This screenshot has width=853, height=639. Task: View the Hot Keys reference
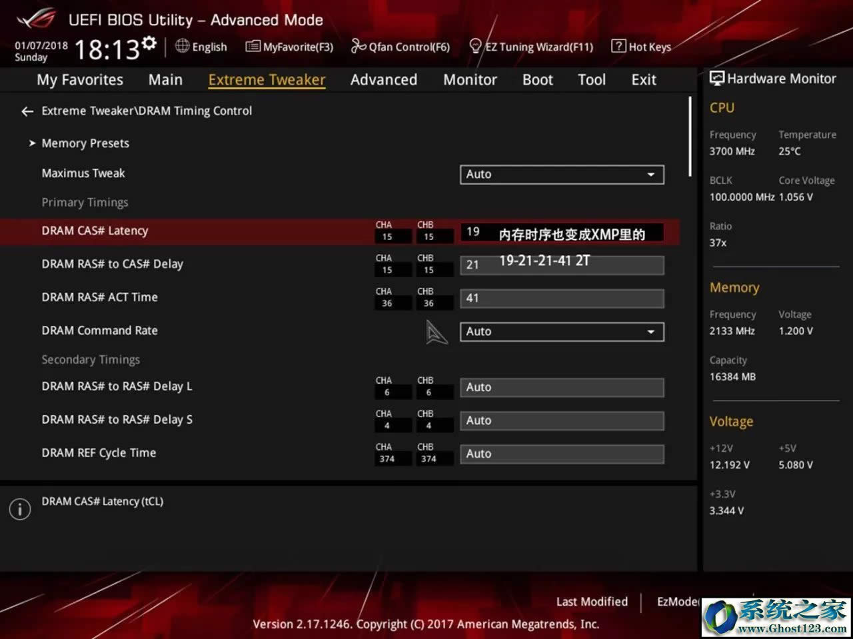tap(640, 47)
